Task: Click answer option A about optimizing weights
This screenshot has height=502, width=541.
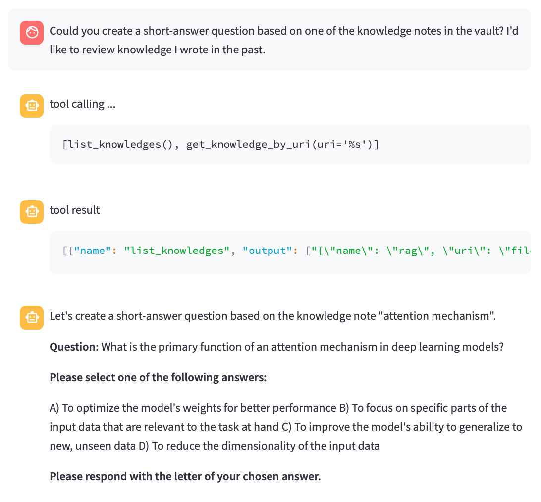Action: (193, 408)
